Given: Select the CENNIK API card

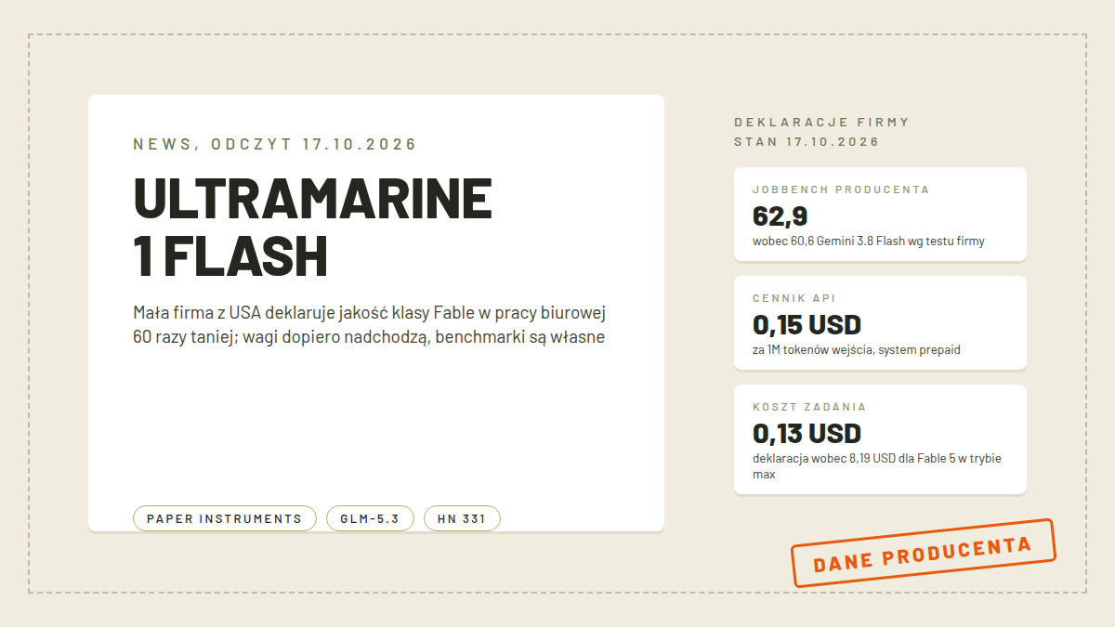Looking at the screenshot, I should pos(880,322).
